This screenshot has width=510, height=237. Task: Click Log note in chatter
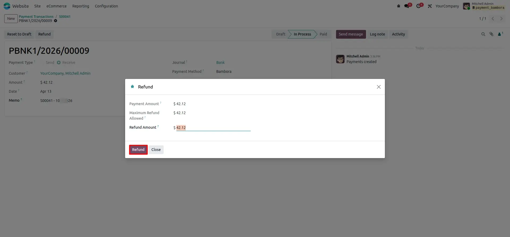377,34
